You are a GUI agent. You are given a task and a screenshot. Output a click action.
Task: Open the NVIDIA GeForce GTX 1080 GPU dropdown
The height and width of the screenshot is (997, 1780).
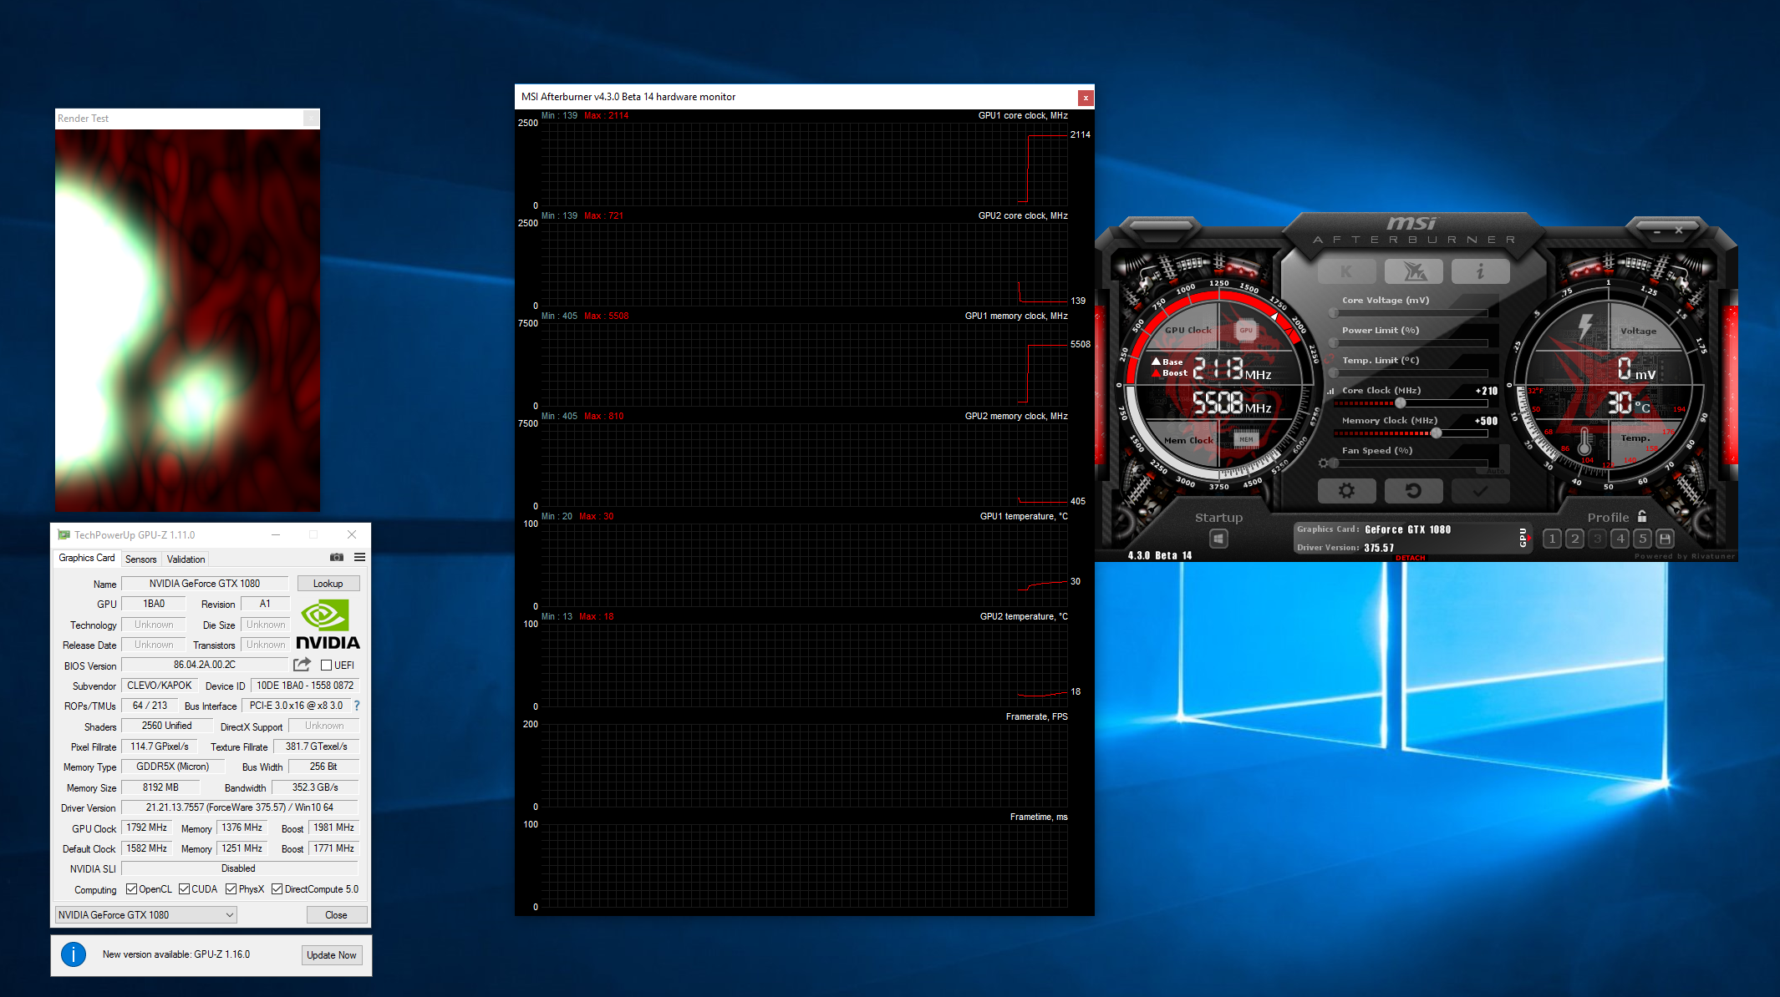[x=146, y=915]
